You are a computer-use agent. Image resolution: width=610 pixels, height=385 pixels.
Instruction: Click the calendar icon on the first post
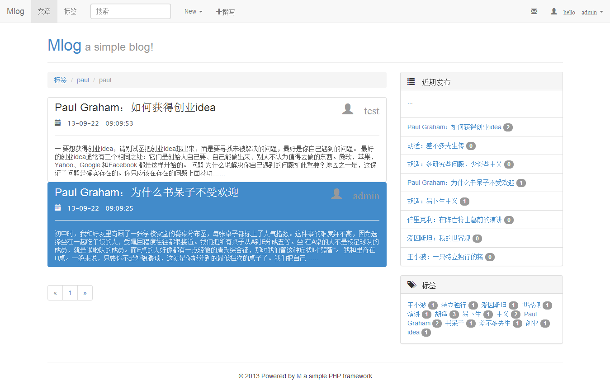[x=58, y=123]
